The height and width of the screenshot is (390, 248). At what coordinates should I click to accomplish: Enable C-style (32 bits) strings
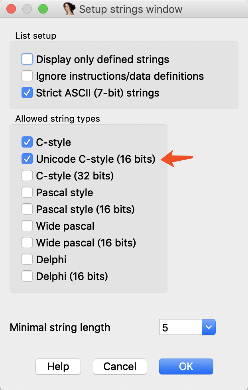[27, 175]
